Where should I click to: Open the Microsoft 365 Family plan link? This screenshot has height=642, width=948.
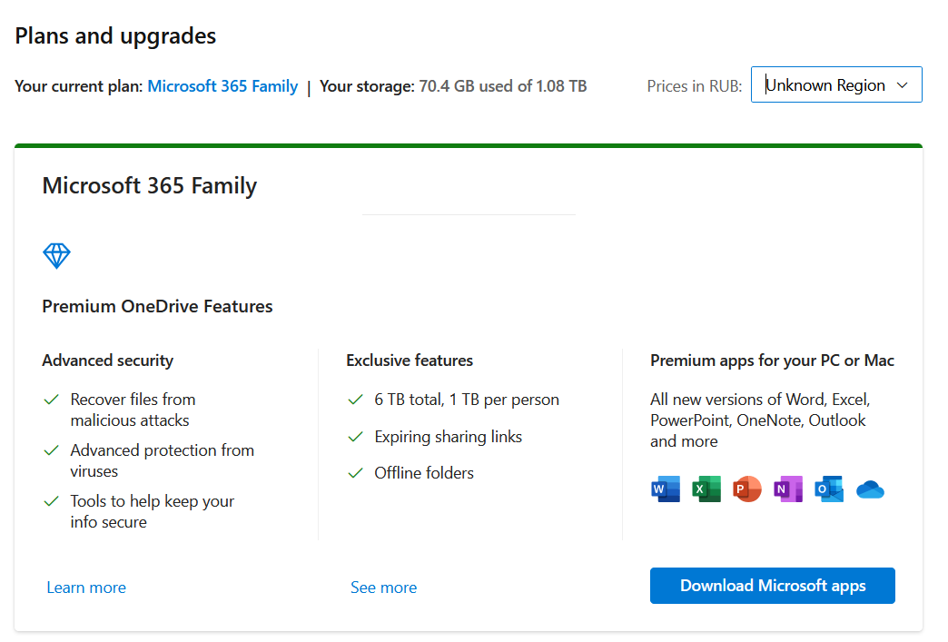(222, 86)
